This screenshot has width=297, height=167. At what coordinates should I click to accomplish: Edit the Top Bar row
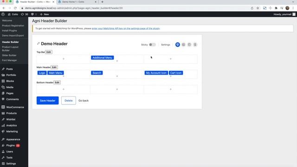[48, 52]
